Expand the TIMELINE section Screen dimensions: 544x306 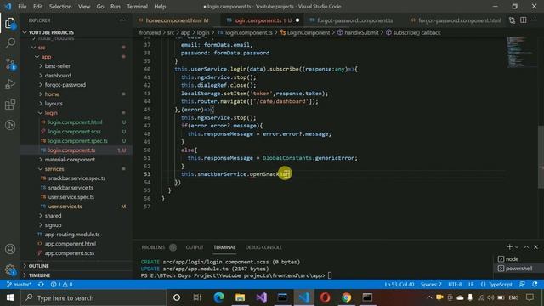[39, 275]
